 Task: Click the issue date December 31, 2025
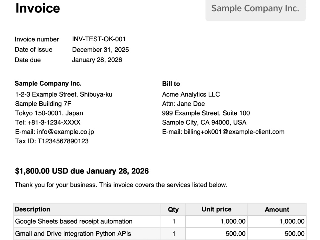pos(100,50)
